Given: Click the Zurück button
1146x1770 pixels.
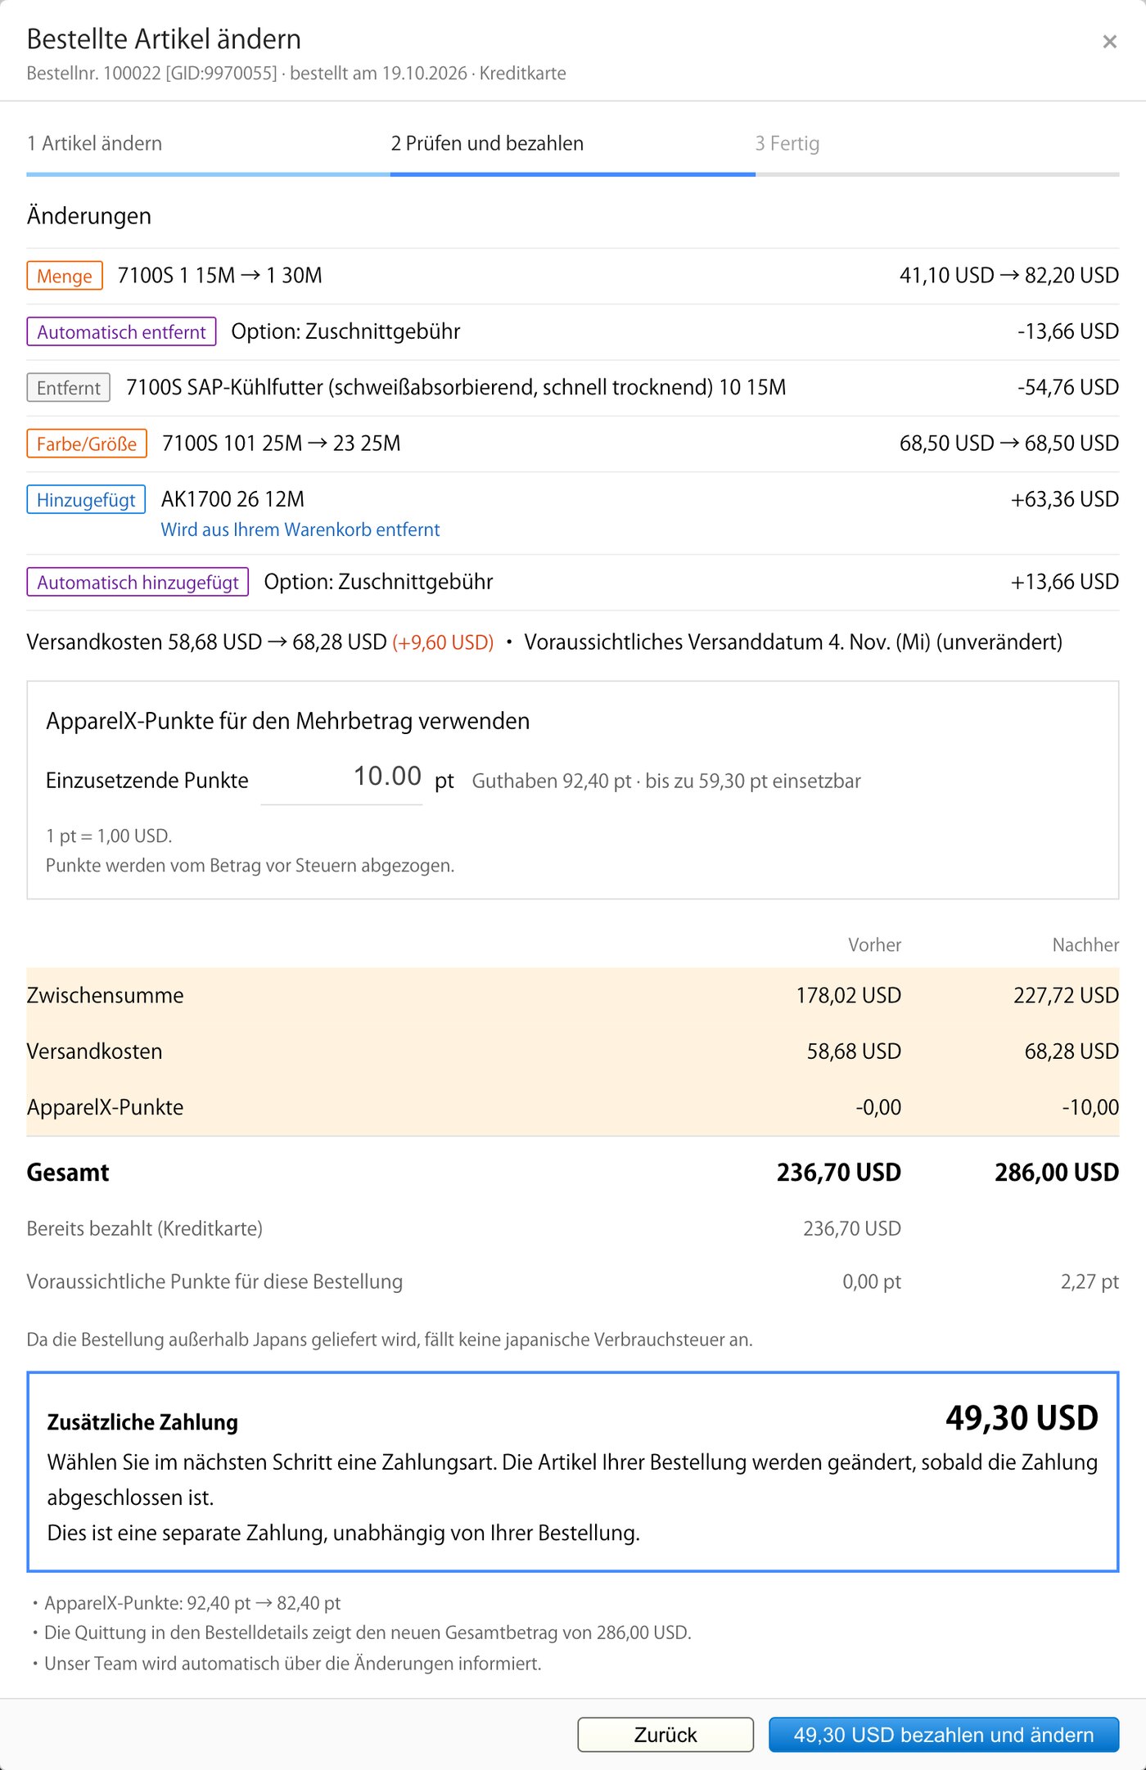Looking at the screenshot, I should pyautogui.click(x=665, y=1734).
